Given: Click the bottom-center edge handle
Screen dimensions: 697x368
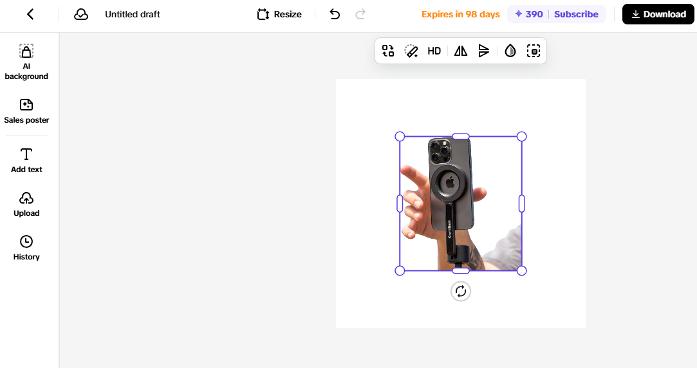Looking at the screenshot, I should tap(461, 270).
